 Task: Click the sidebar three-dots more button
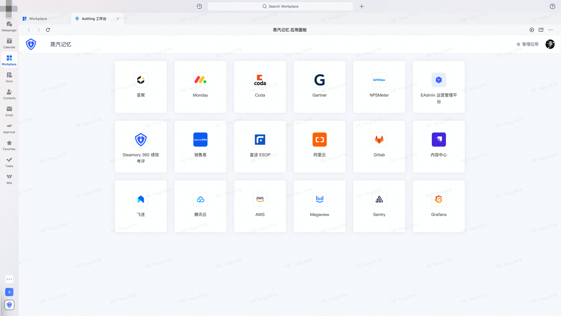(x=9, y=279)
